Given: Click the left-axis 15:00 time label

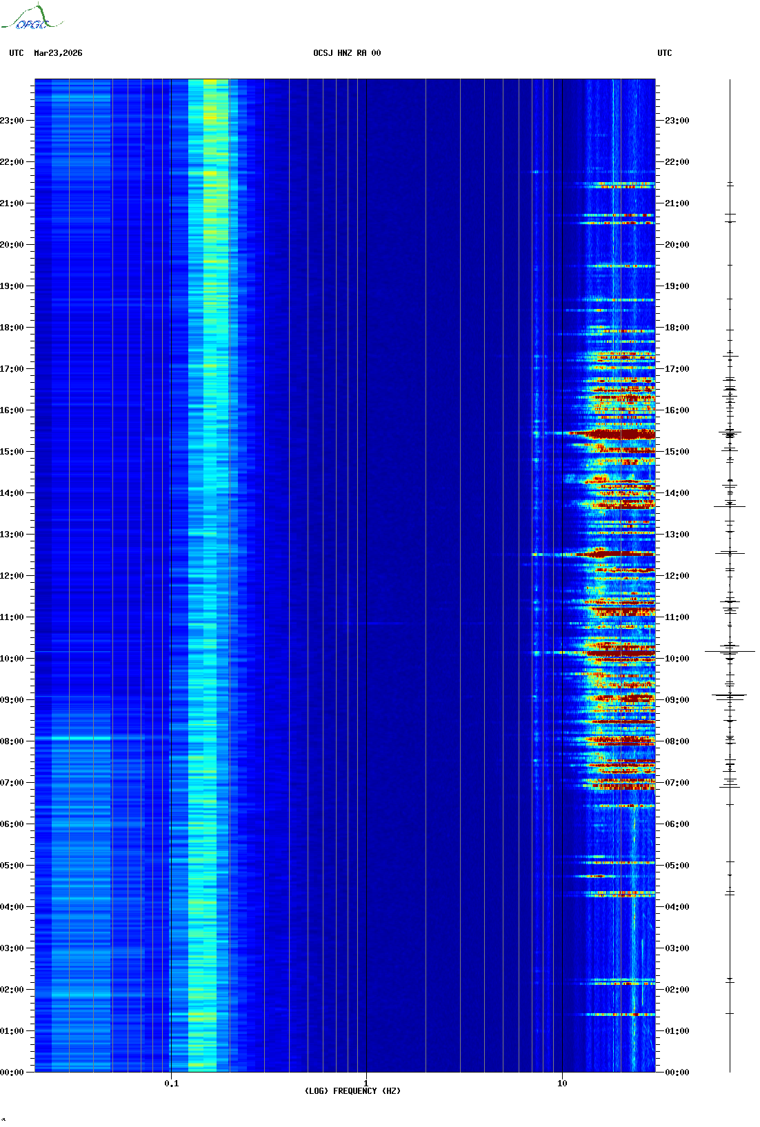Looking at the screenshot, I should pos(12,452).
